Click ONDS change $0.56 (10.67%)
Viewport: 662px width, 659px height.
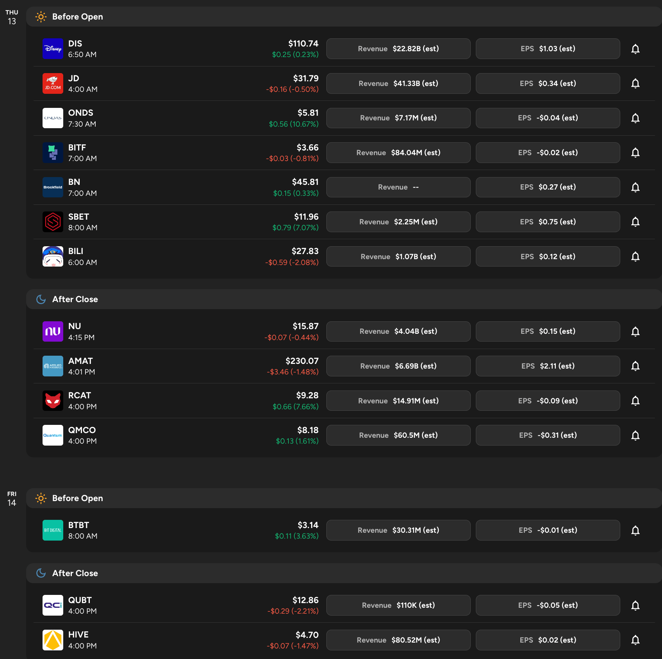[x=294, y=124]
